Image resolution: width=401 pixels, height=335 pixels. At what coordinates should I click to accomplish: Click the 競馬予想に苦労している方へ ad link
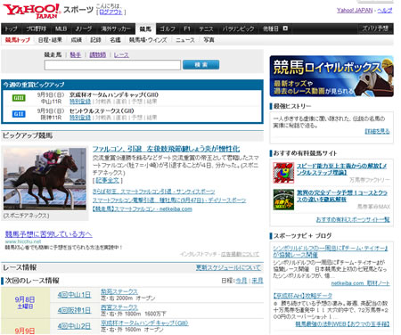(48, 234)
